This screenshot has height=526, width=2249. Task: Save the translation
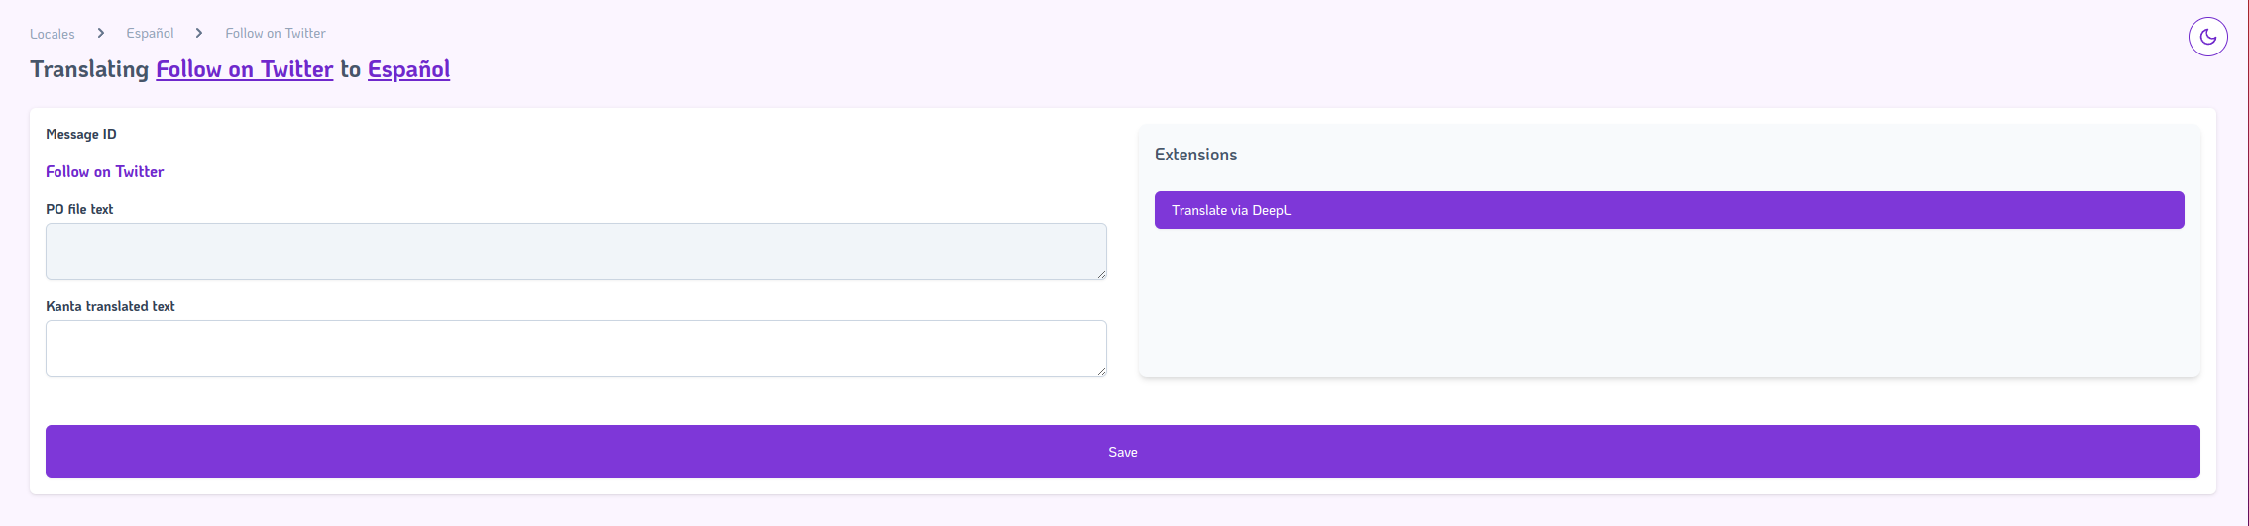coord(1122,452)
